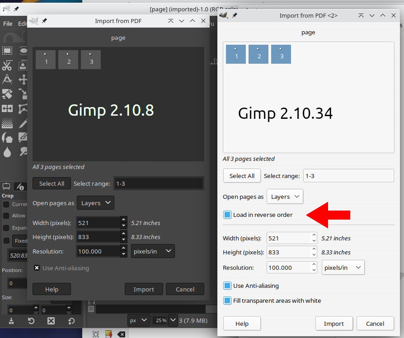Image resolution: width=404 pixels, height=338 pixels.
Task: Click pin icon on main GIMP window titlebar
Action: pos(16,9)
